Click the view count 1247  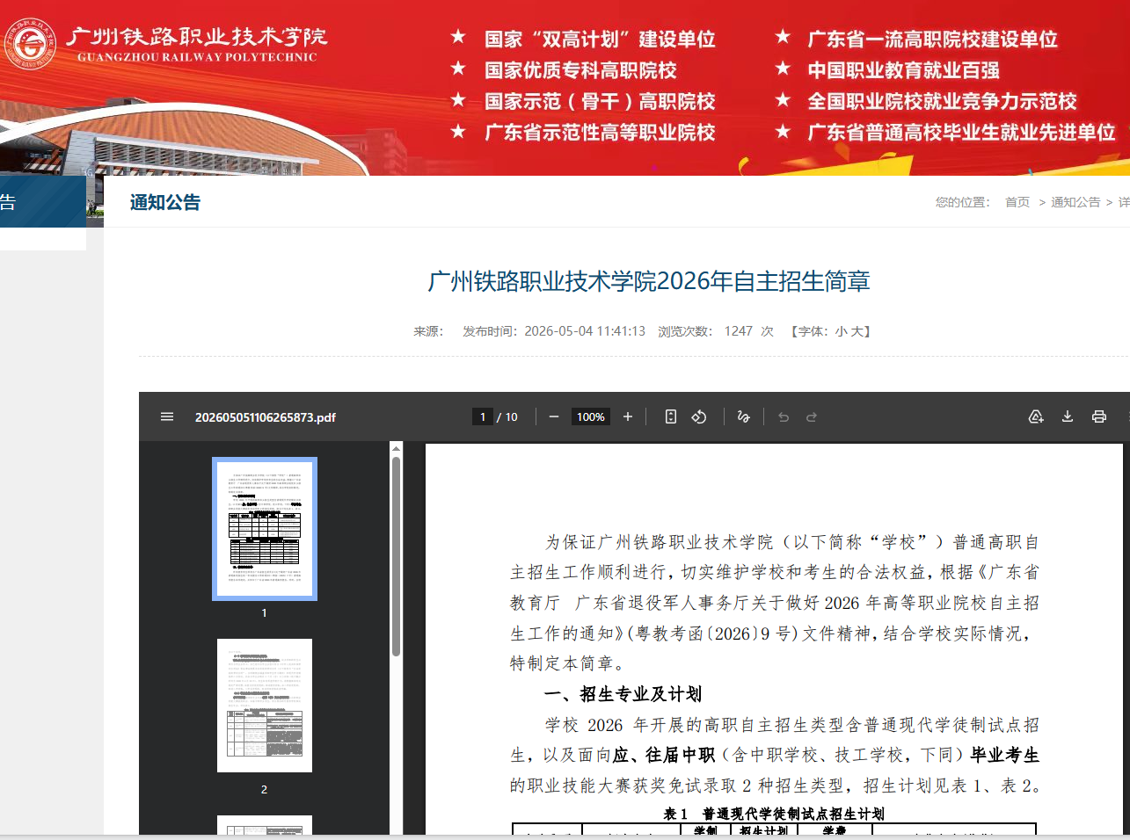click(x=739, y=331)
